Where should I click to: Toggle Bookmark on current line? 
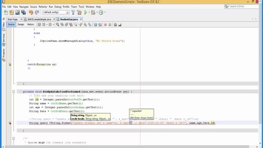tap(90, 25)
